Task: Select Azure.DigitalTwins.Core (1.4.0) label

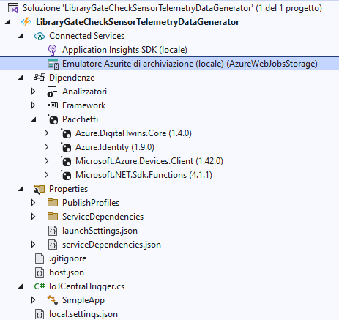Action: point(133,133)
